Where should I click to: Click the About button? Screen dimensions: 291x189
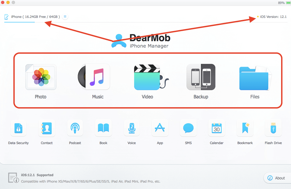point(277,178)
